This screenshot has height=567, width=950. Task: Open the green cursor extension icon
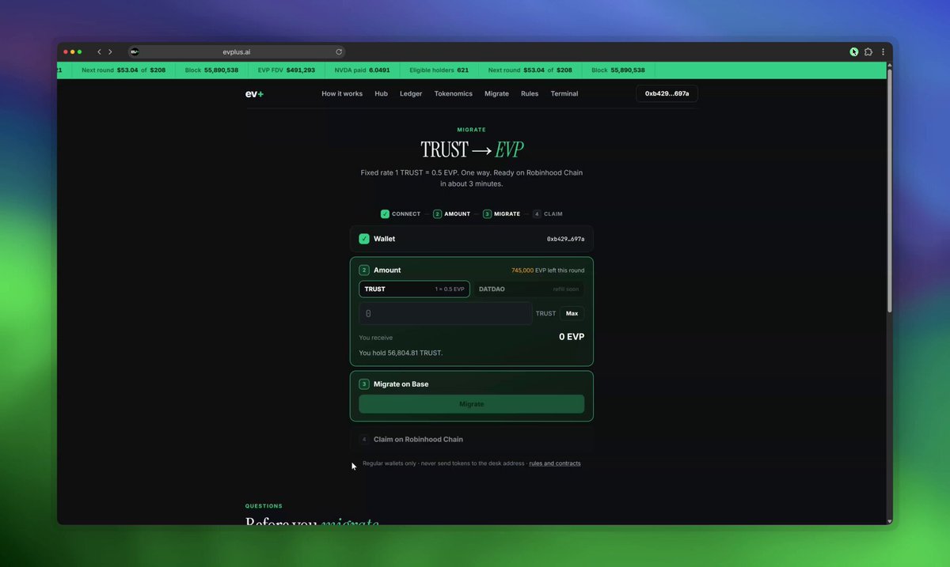[x=854, y=52]
